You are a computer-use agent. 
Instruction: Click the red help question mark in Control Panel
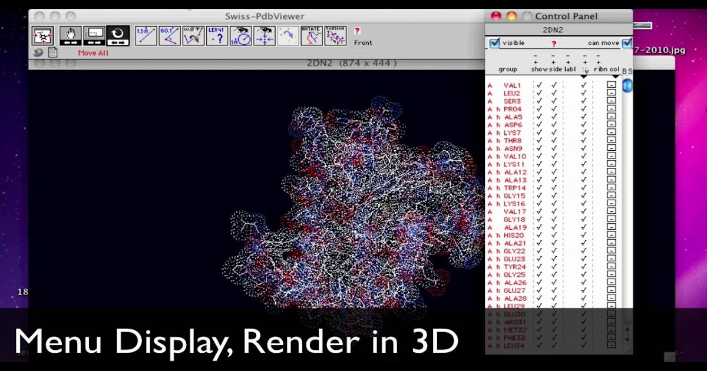tap(553, 44)
